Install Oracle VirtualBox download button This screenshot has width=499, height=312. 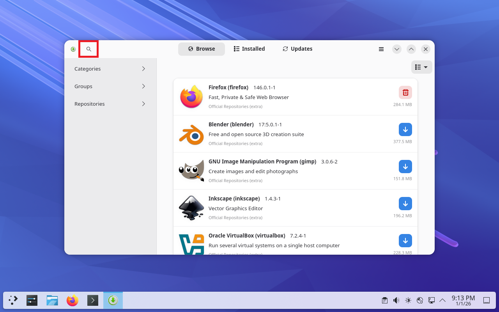[x=405, y=241]
